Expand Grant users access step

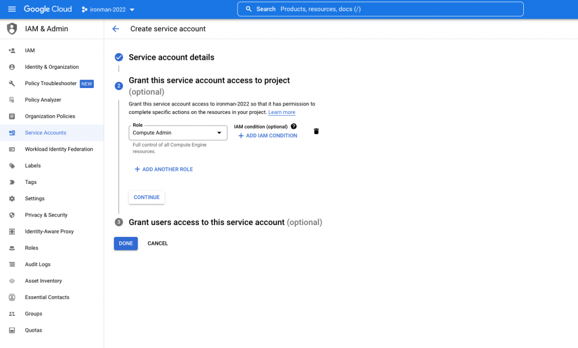click(x=225, y=222)
